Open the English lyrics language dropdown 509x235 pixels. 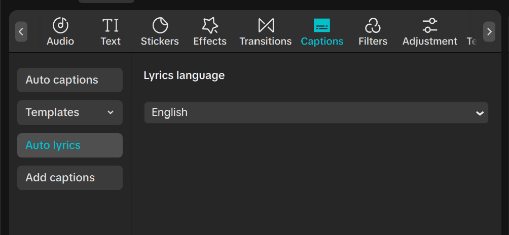[x=316, y=113]
